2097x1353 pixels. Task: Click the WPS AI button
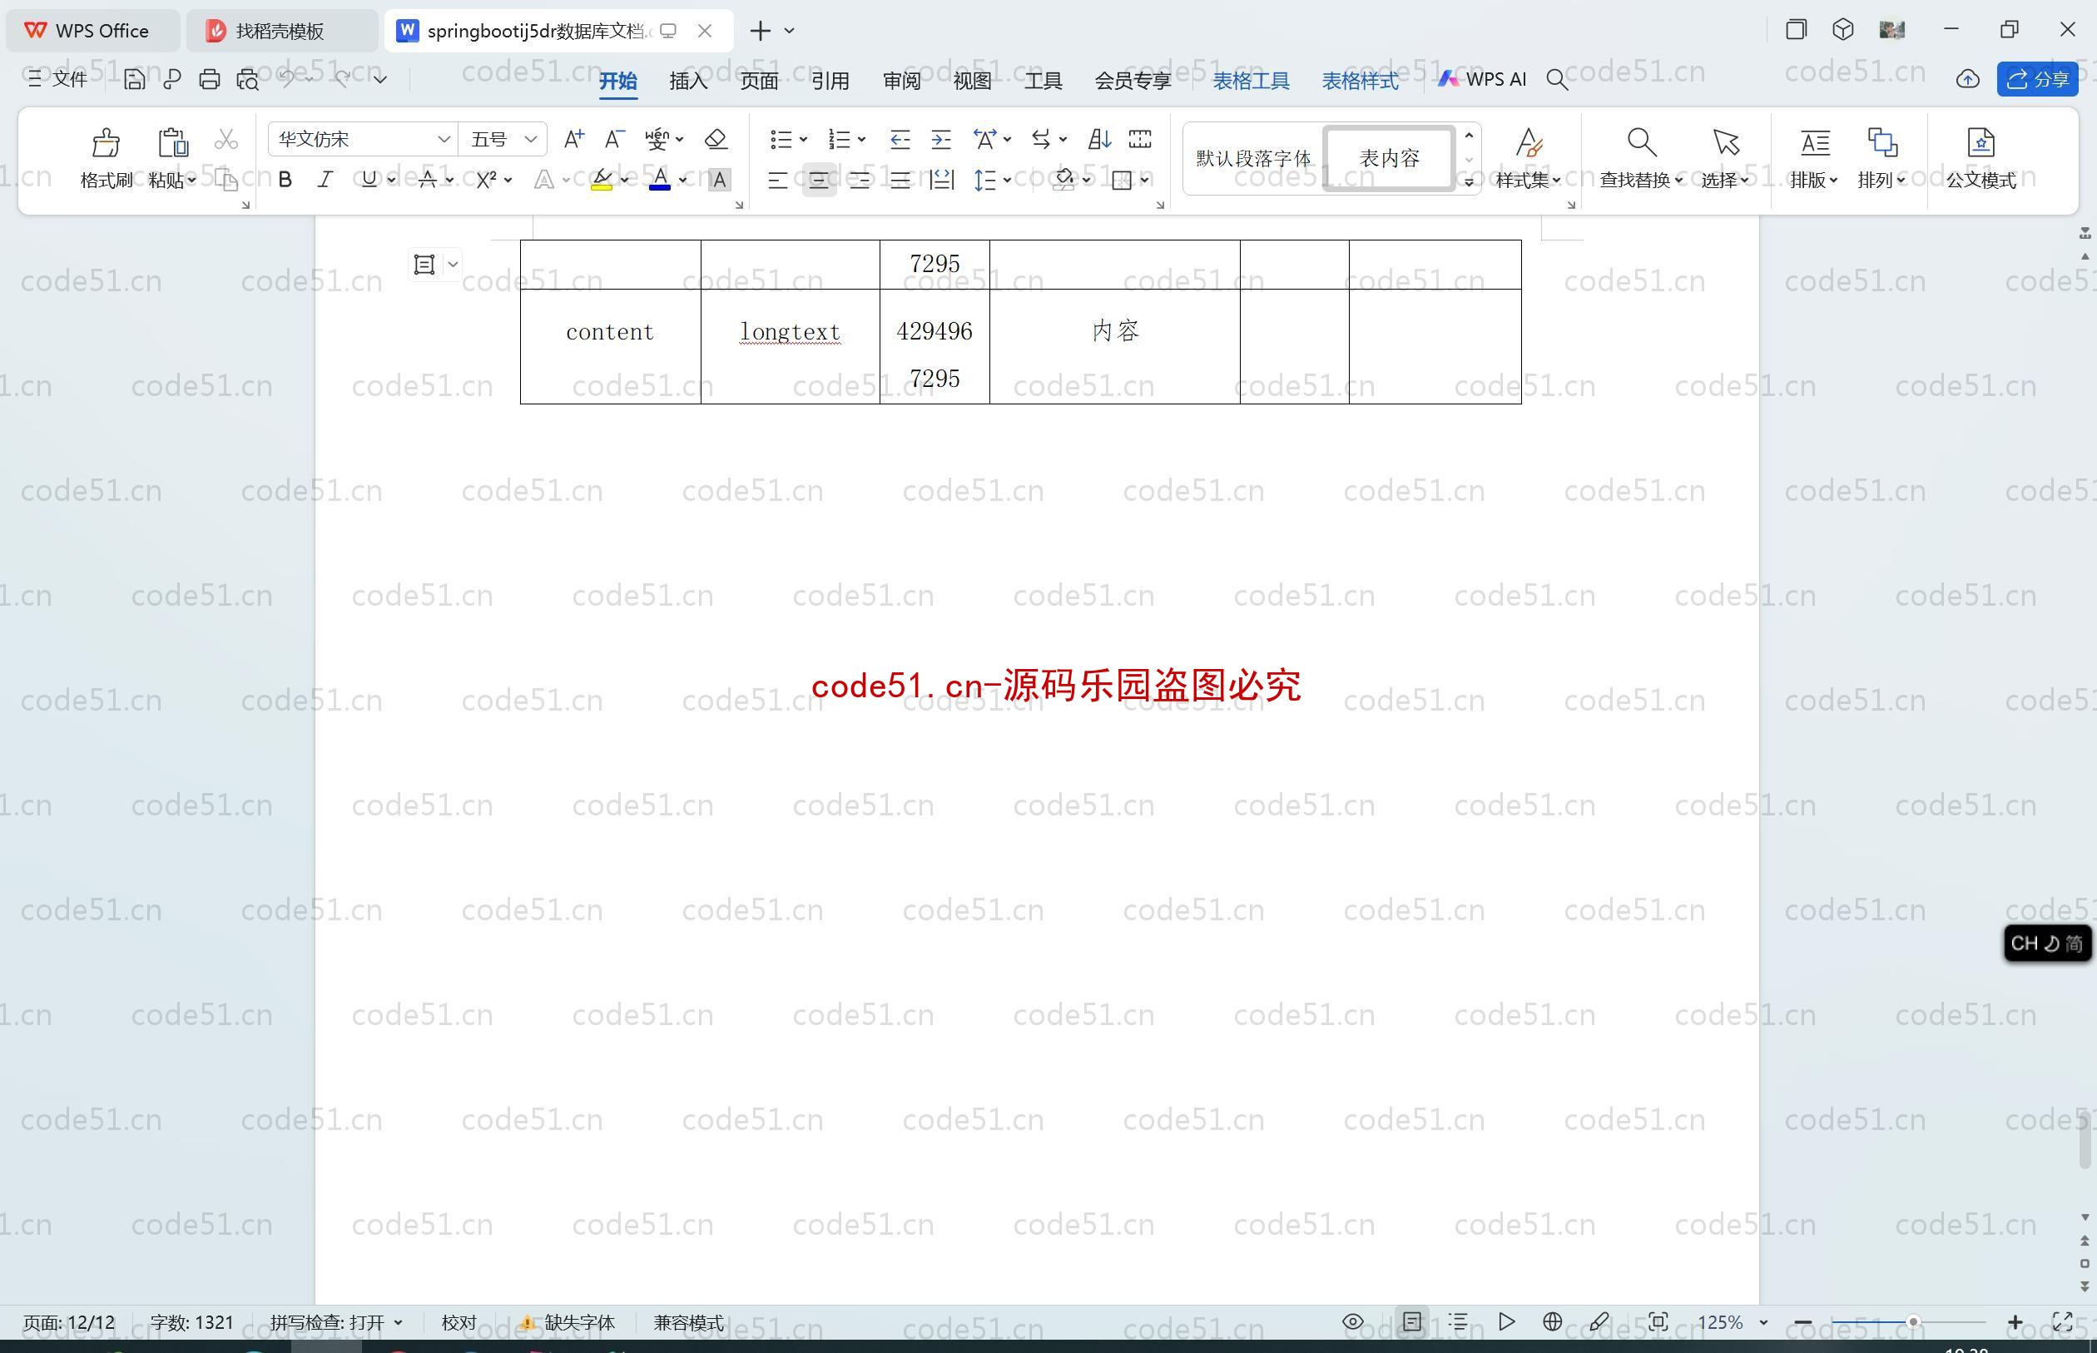(x=1482, y=79)
